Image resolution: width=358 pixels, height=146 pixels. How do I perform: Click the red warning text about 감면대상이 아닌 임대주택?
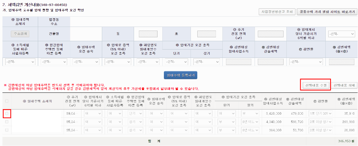point(101,86)
